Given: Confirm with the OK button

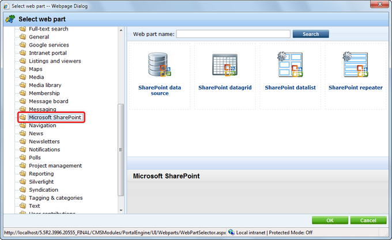Looking at the screenshot, I should [329, 220].
